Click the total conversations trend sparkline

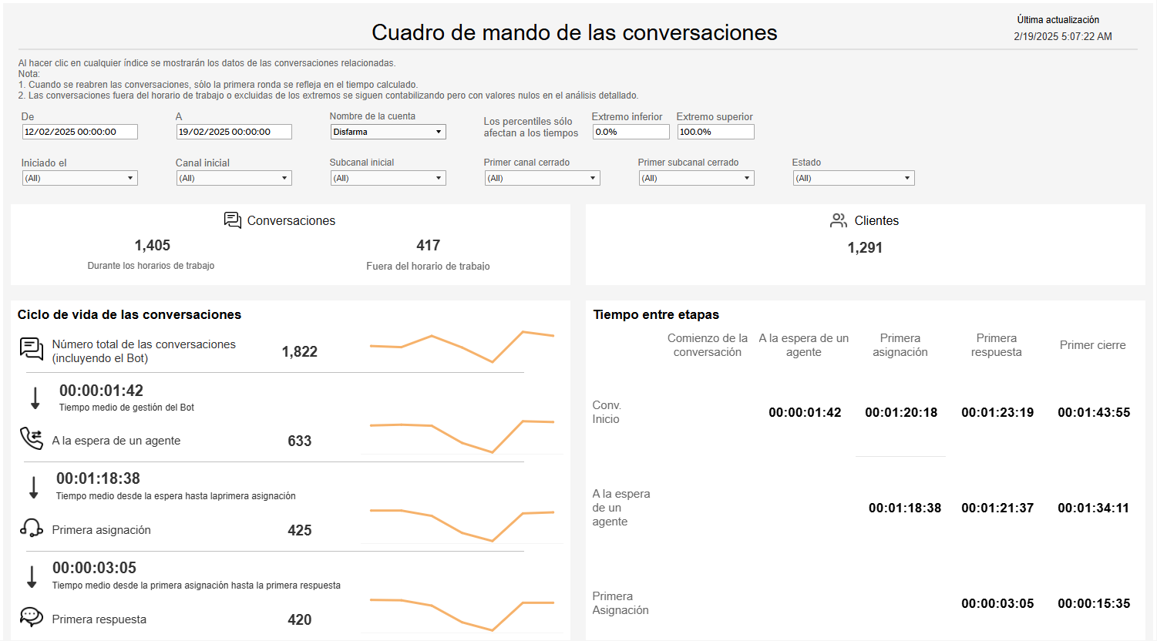462,347
